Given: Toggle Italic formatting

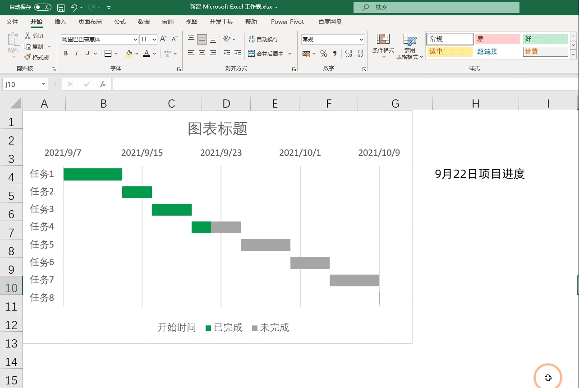Looking at the screenshot, I should [77, 54].
